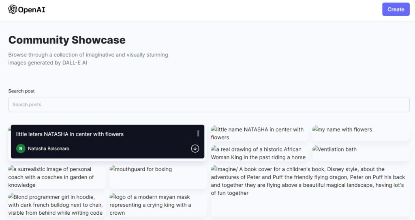Image resolution: width=415 pixels, height=220 pixels.
Task: Download the NATASHA flowers image
Action: [195, 149]
